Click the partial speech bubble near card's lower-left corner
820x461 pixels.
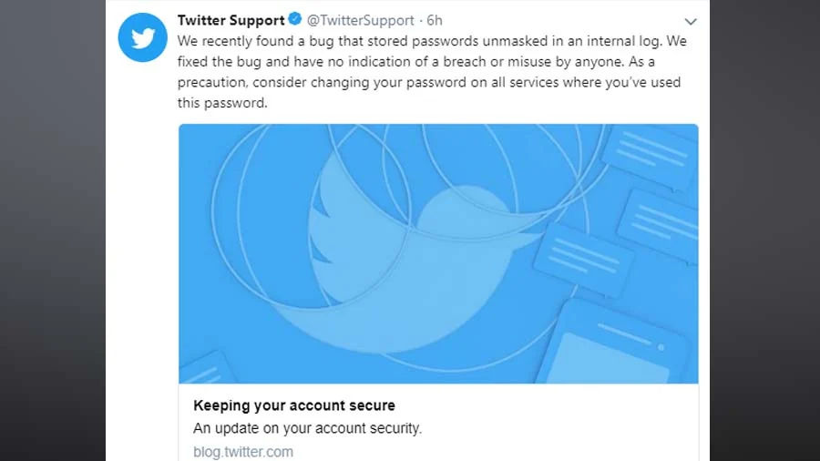(207, 368)
